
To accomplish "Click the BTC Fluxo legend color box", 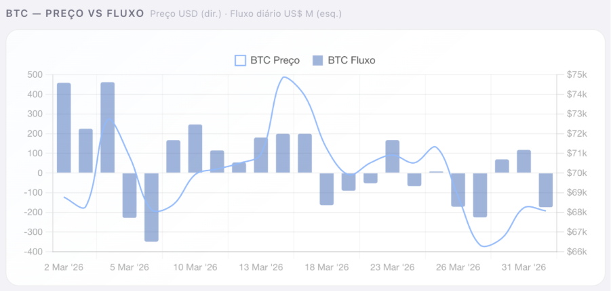I will [x=318, y=60].
